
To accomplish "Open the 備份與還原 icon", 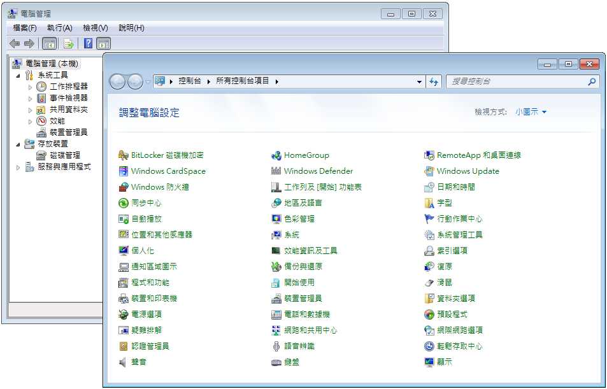I will pyautogui.click(x=276, y=266).
